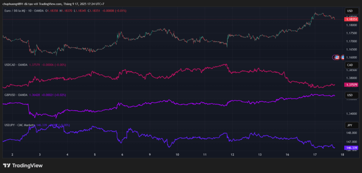Viewport: 362px width, 173px height.
Task: Select the USDCAD · OANDA legend title
Action: click(15, 65)
